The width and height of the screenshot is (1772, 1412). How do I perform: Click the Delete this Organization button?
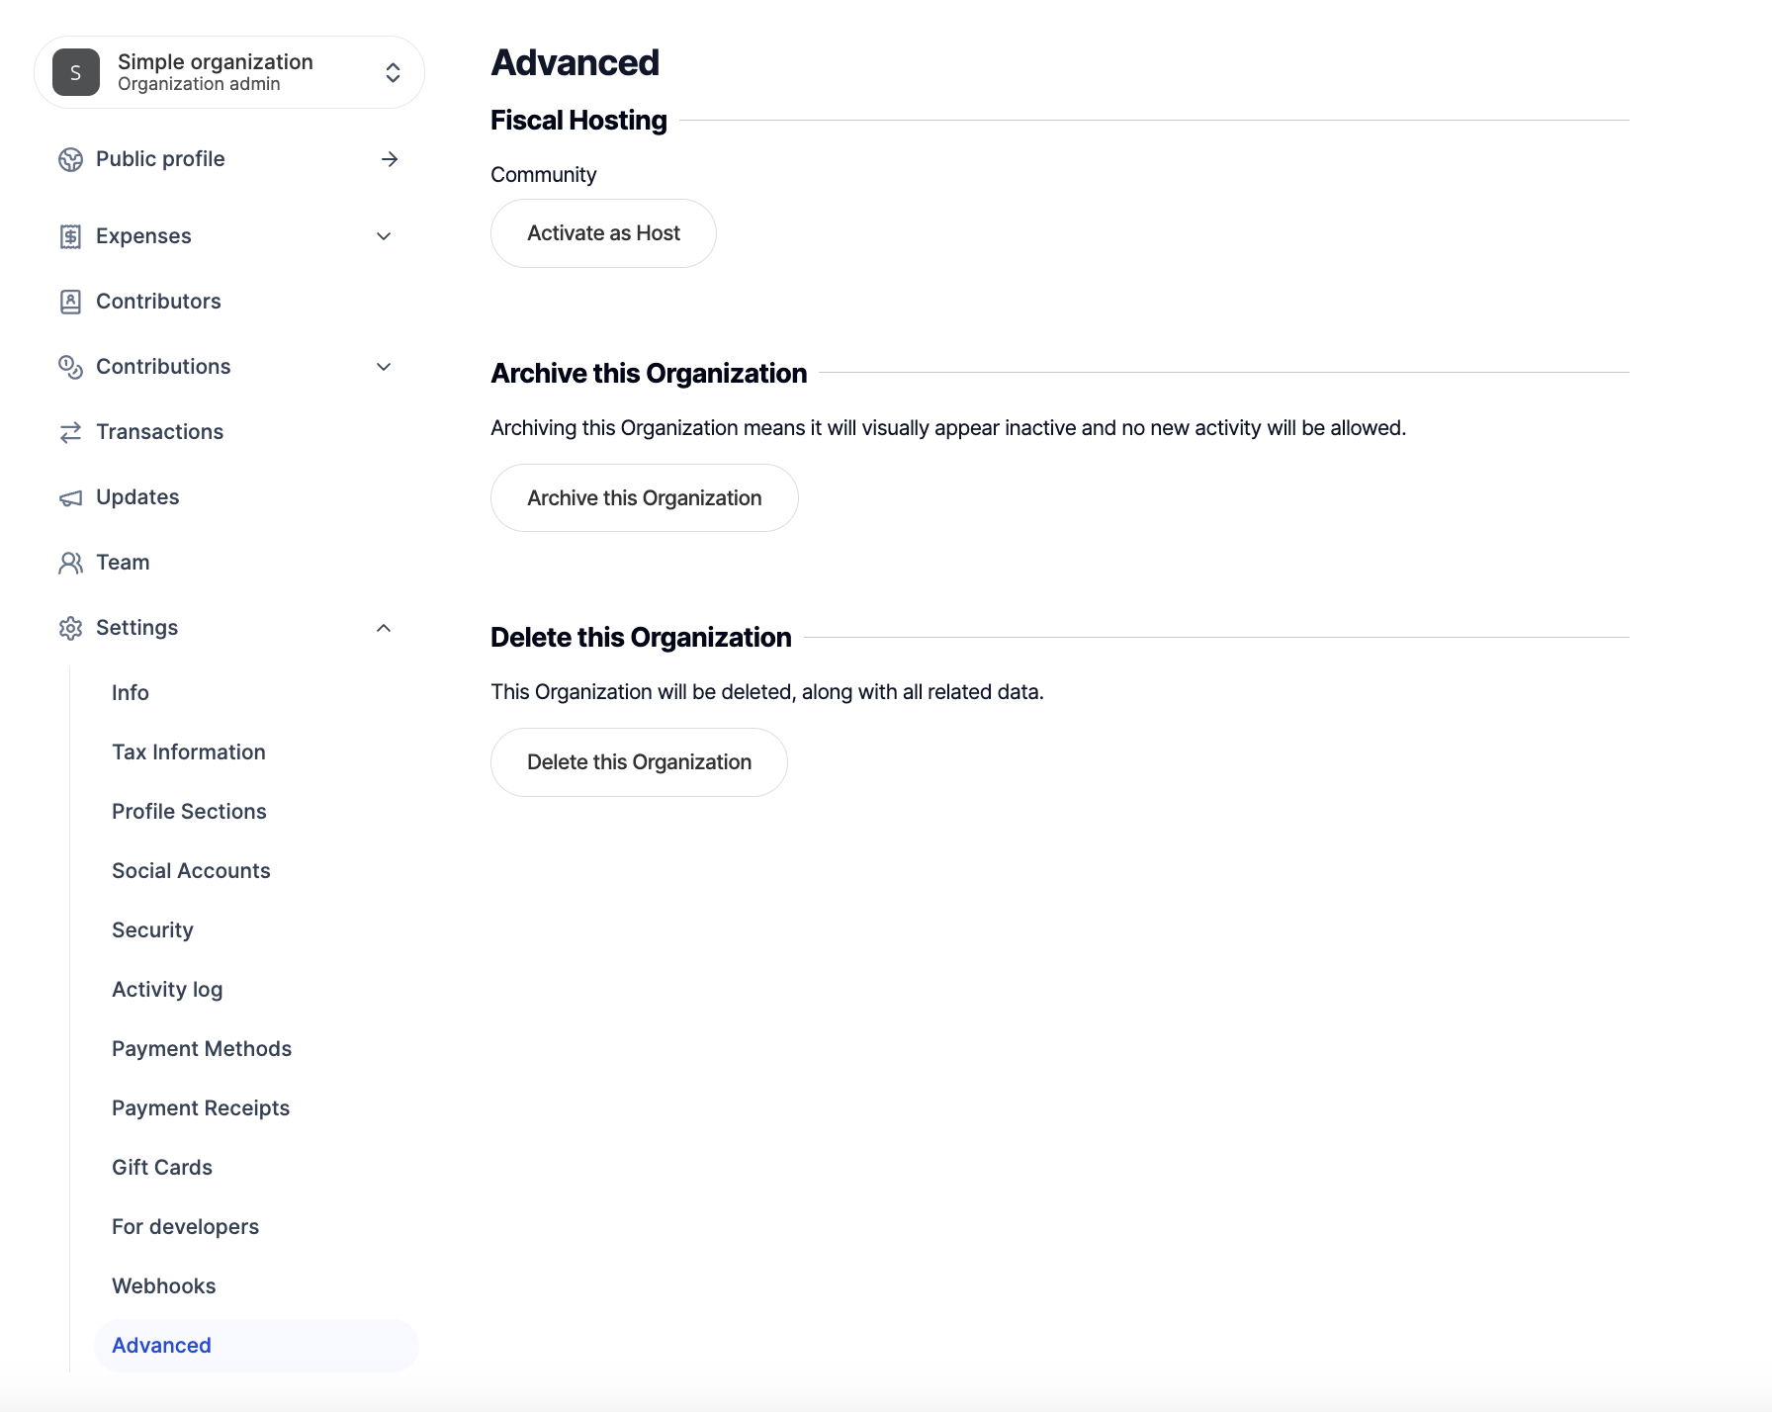(639, 762)
